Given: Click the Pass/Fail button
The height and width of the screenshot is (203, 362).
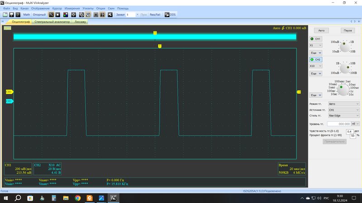Looking at the screenshot, I should 155,14.
